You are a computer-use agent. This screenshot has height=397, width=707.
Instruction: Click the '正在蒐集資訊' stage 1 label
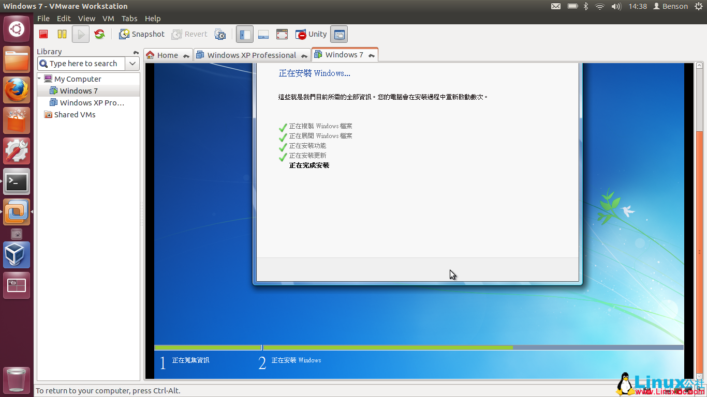coord(190,360)
